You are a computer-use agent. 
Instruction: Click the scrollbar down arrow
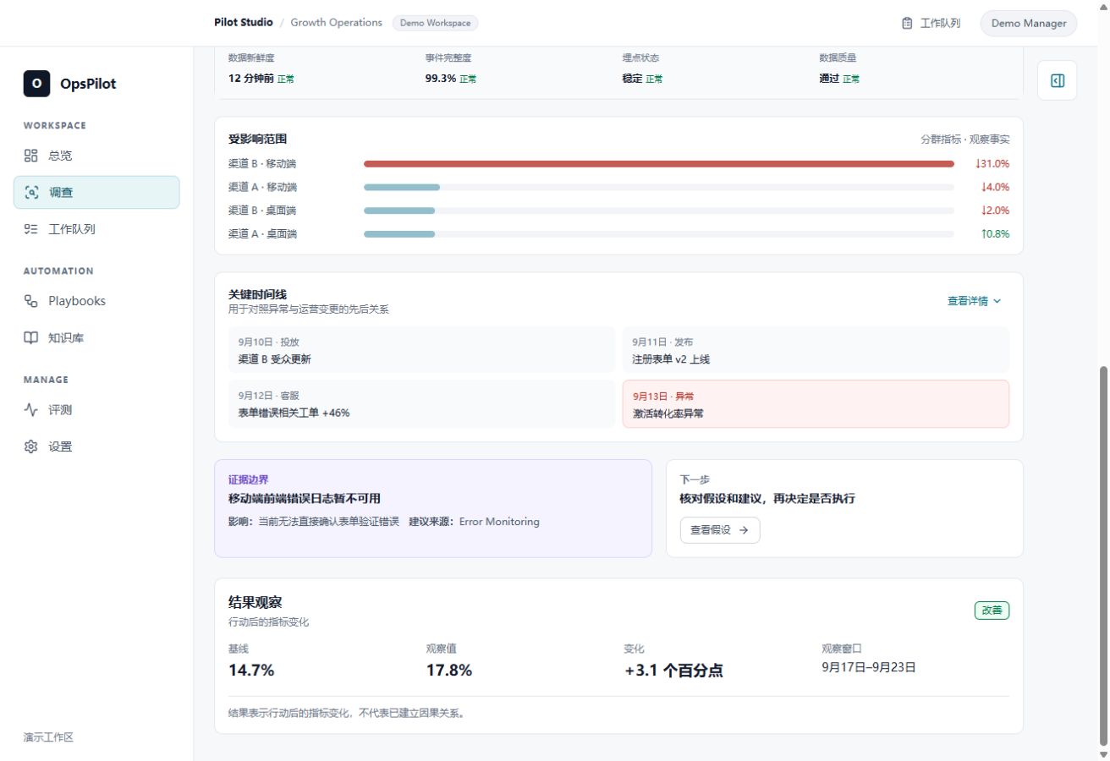point(1102,754)
